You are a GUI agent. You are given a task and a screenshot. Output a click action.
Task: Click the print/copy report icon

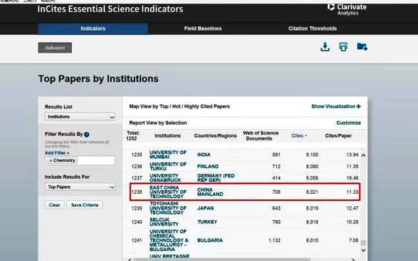(343, 47)
